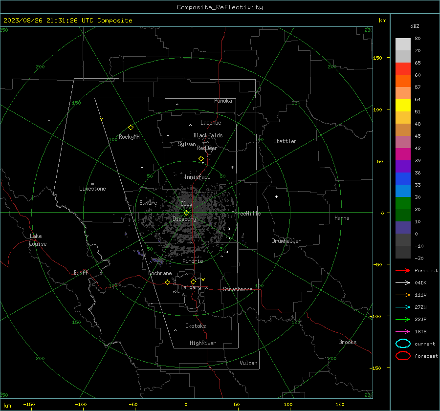Click the orange 111V arrow in legend

403,295
